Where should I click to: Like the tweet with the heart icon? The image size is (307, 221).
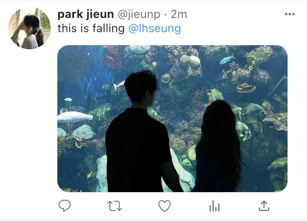click(x=165, y=206)
